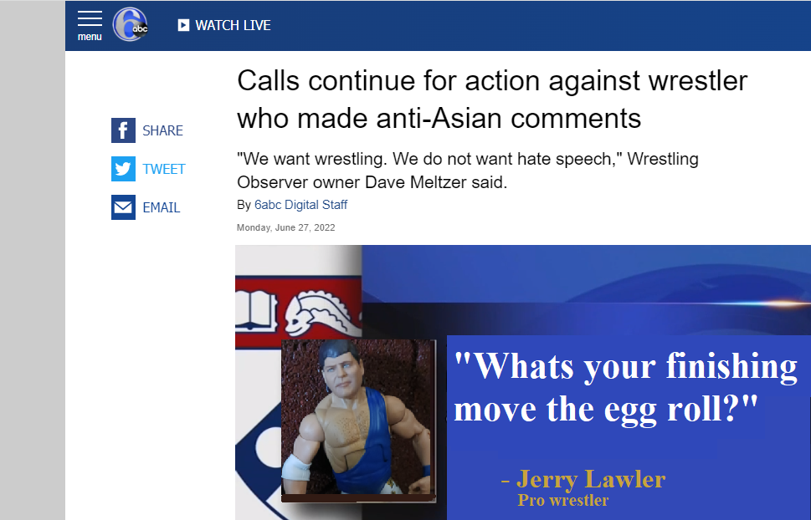Click the egg roll quote graphic
The image size is (811, 520).
(x=626, y=388)
